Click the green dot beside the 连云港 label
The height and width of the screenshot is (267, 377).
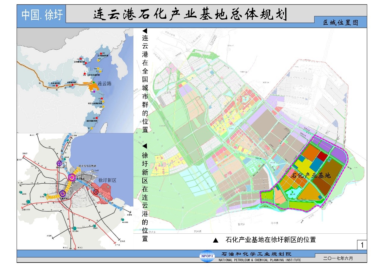point(94,82)
